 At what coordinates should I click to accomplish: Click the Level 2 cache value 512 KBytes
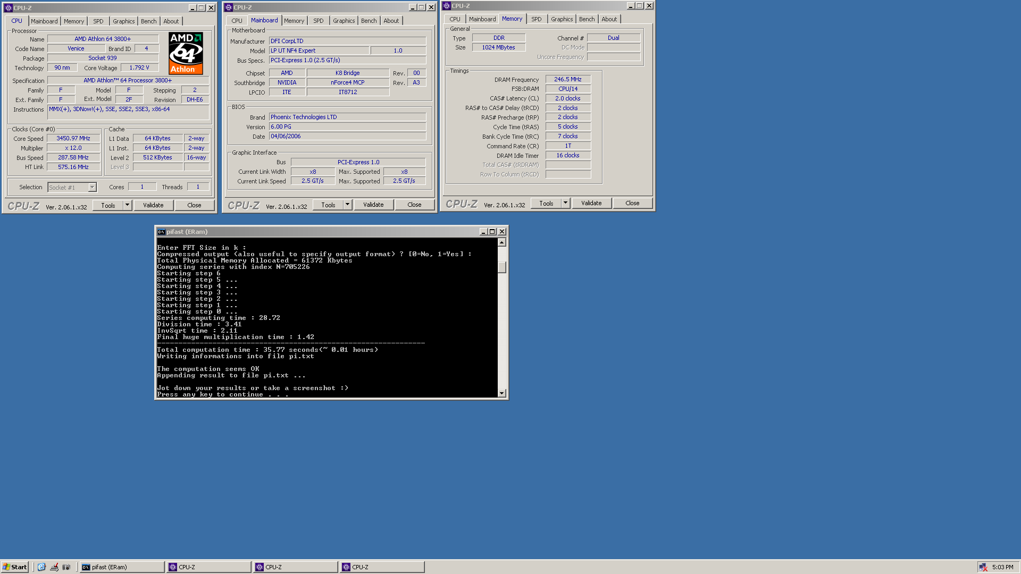[x=157, y=157]
